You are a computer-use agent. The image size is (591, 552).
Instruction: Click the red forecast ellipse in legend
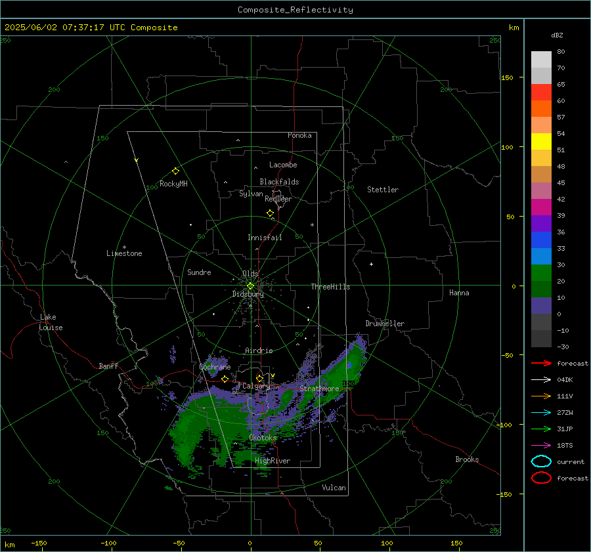point(541,478)
